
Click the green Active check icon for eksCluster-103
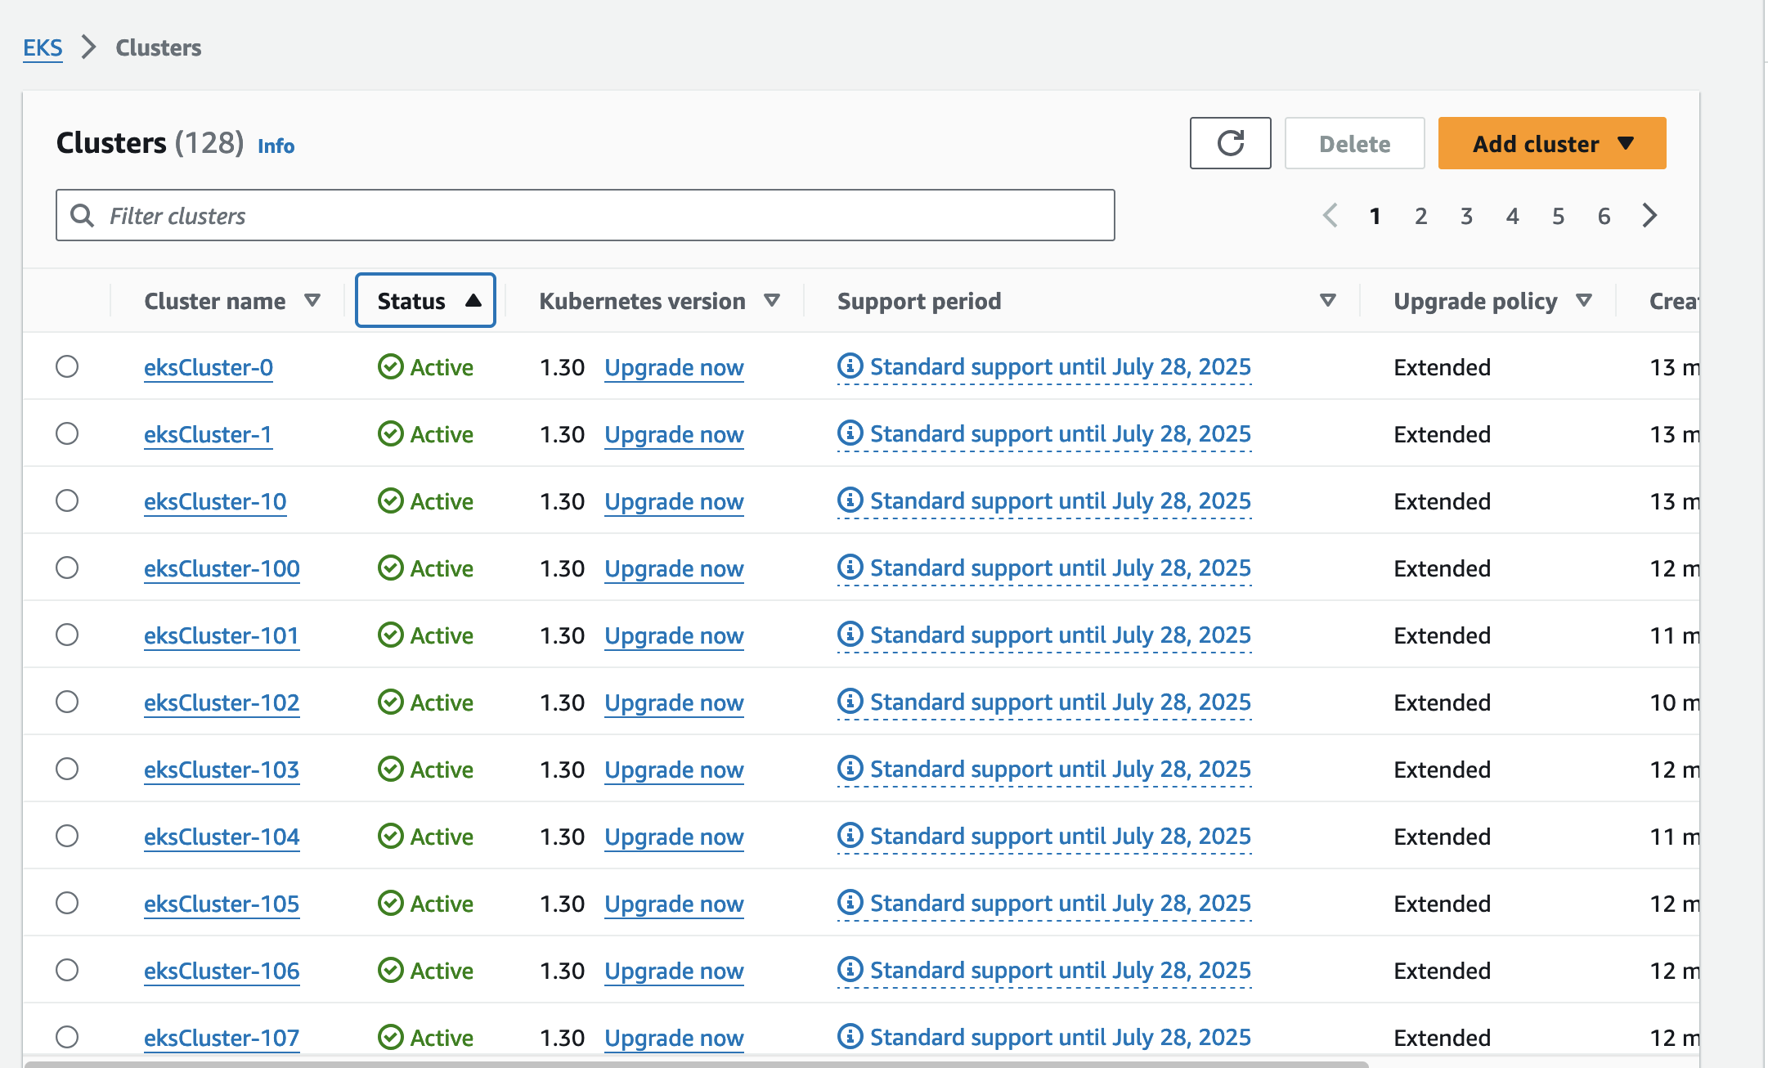point(390,769)
